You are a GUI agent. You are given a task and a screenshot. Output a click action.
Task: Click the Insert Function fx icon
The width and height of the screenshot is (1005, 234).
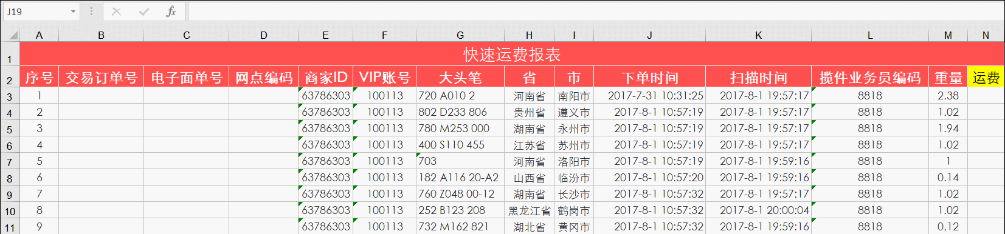coord(171,12)
